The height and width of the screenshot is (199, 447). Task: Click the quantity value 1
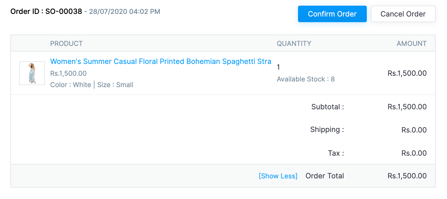278,67
